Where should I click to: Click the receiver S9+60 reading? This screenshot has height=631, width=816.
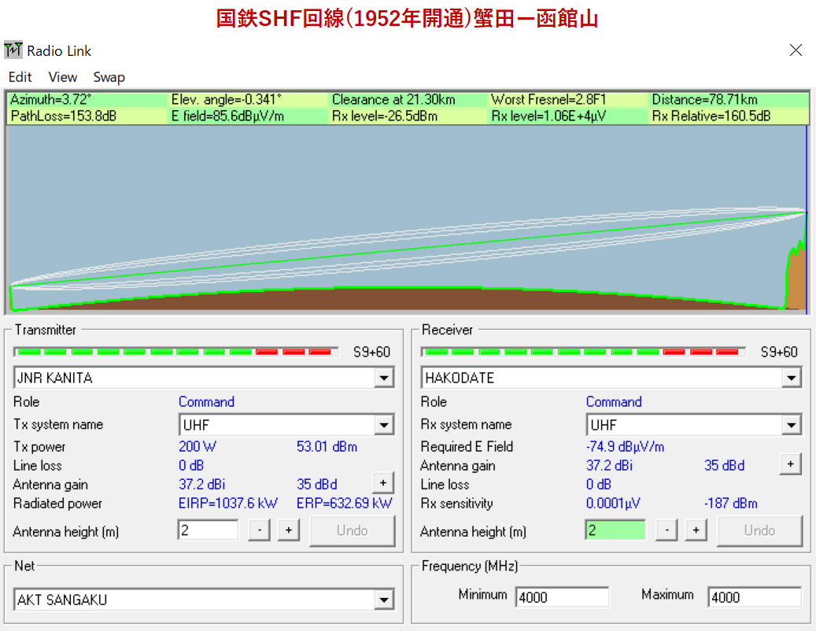pyautogui.click(x=779, y=352)
